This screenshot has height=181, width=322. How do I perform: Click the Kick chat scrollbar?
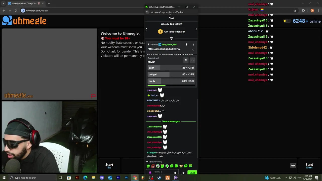(198, 128)
